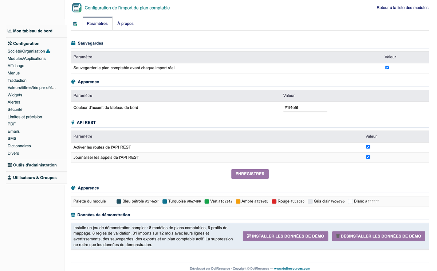Click the database icon beside Données de démonstration
The image size is (437, 271).
point(73,215)
